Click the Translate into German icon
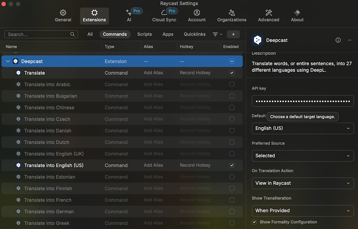Screen dimensions: 358x229 coord(18,211)
